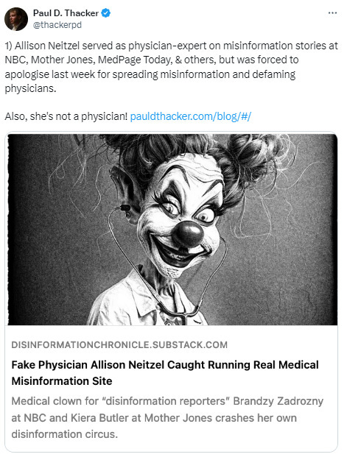Open the "Fake Physician Allison Neitzel" headline
Screen dimensions: 347x457
[x=165, y=373]
